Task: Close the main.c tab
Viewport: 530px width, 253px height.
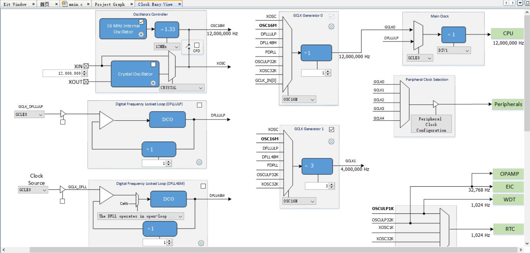Action: (x=88, y=4)
